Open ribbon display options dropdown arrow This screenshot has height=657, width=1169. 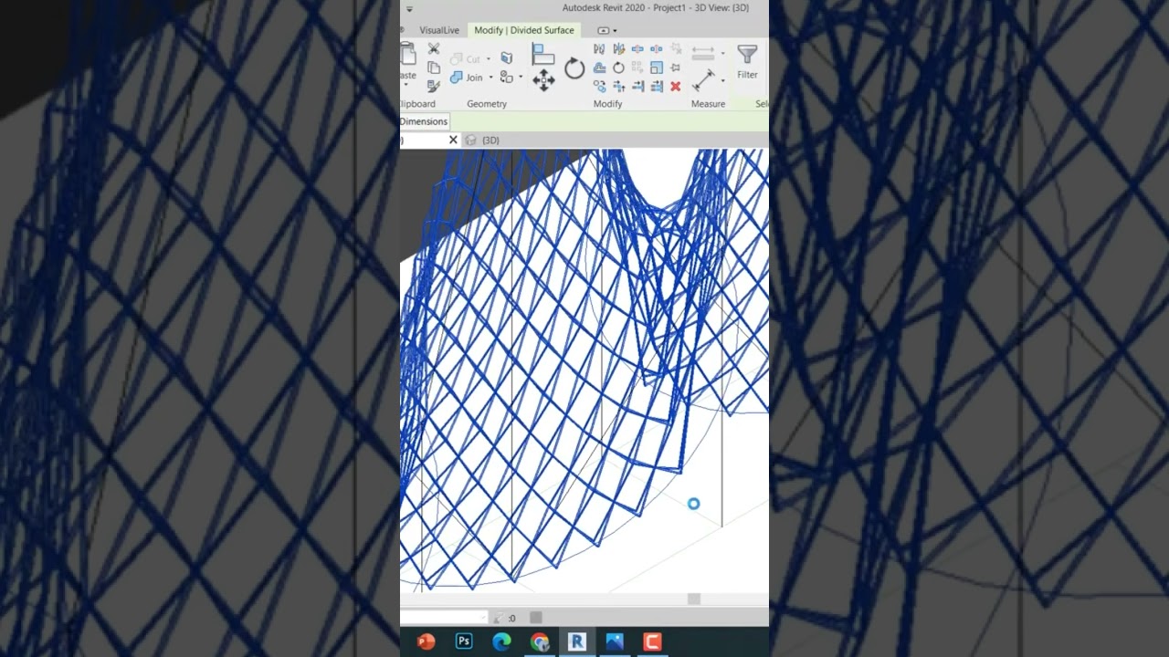click(615, 31)
